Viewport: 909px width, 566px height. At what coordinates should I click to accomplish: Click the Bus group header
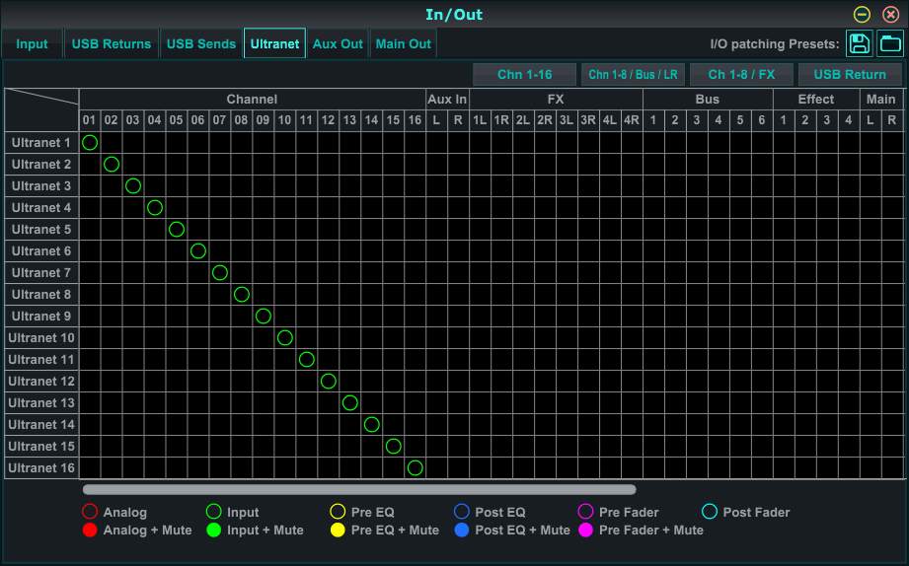tap(708, 99)
